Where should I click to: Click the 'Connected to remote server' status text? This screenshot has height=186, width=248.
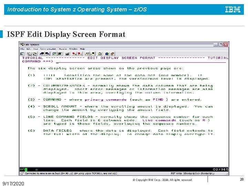tap(71, 173)
